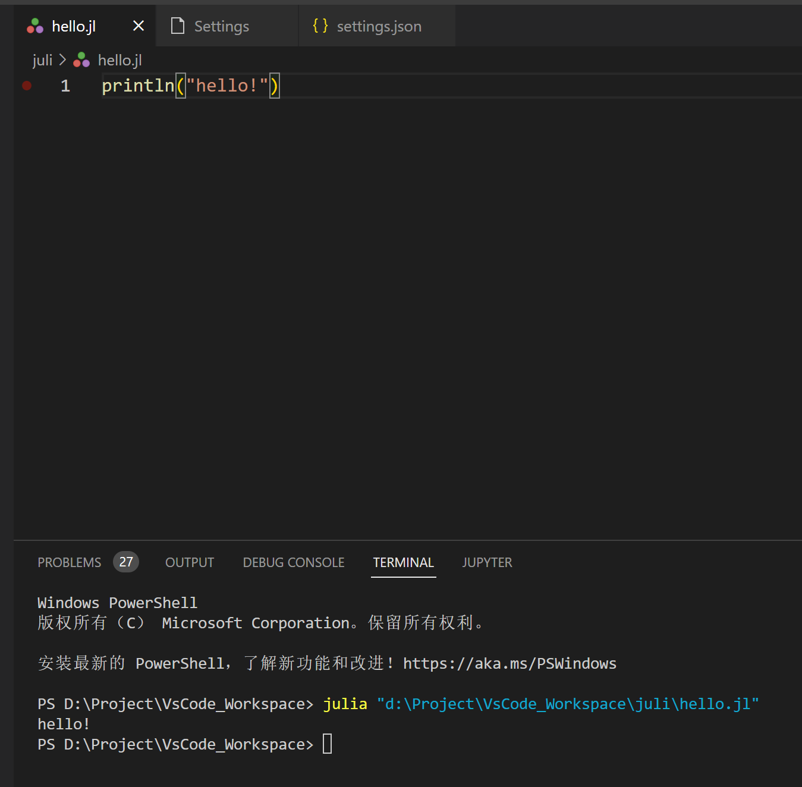Expand the breadcrumb chevron after juli

[x=63, y=60]
